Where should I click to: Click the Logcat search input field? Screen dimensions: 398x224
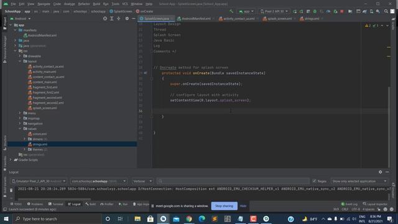click(x=233, y=181)
